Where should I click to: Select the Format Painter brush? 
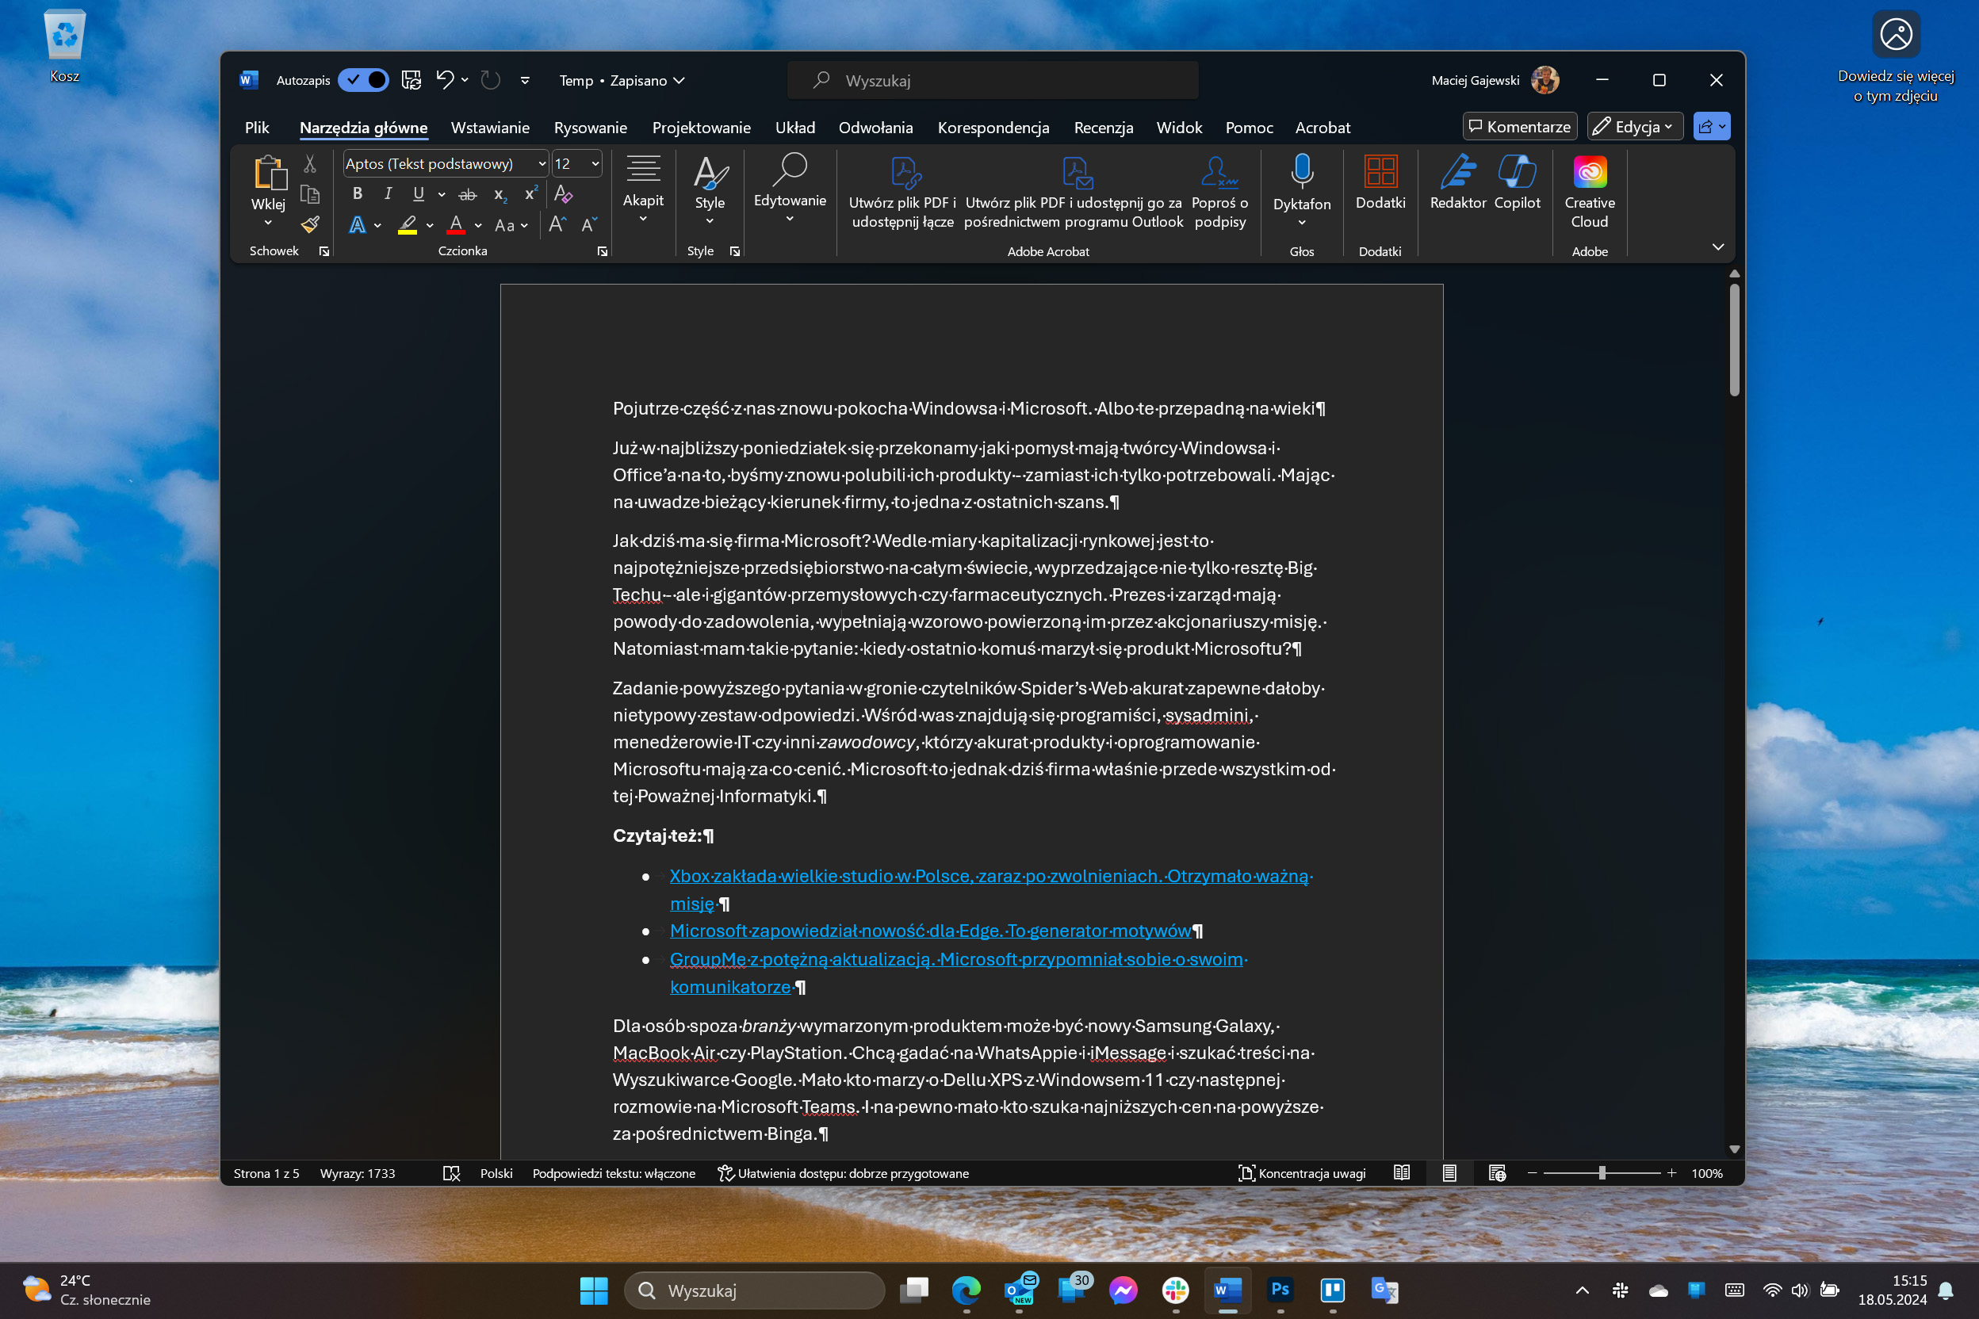(x=310, y=224)
